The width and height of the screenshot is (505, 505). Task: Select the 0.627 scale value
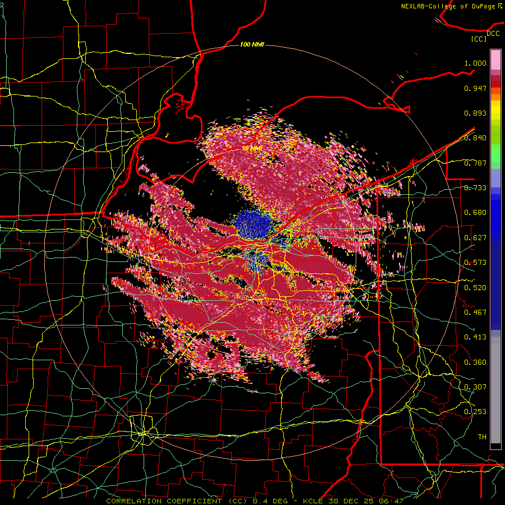coord(475,238)
